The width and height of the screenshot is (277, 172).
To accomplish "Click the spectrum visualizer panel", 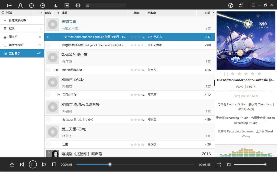I will (246, 151).
